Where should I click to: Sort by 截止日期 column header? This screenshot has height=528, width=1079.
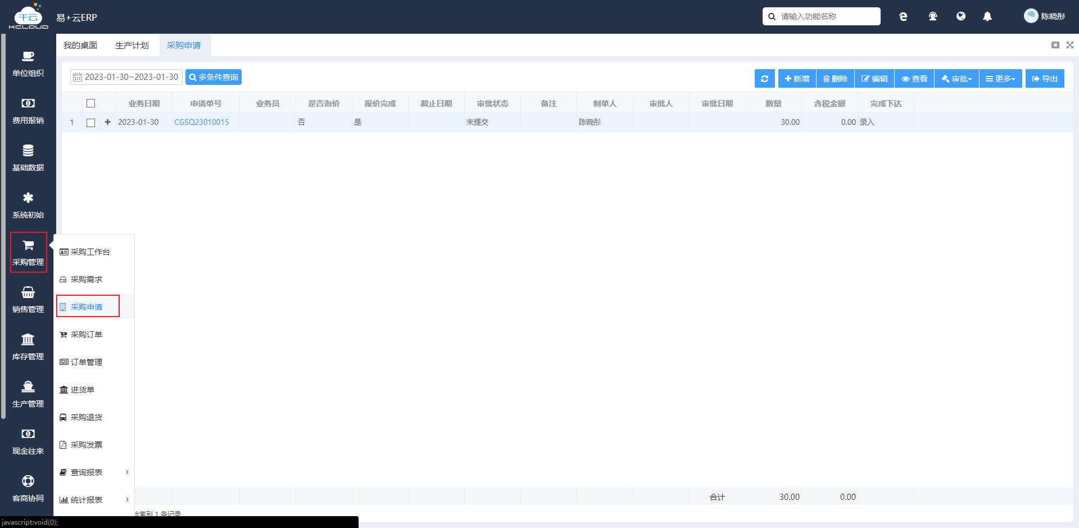tap(436, 103)
